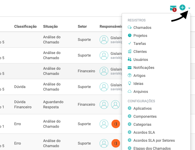Open the notifications envelope icon
The image size is (195, 150).
(x=173, y=8)
